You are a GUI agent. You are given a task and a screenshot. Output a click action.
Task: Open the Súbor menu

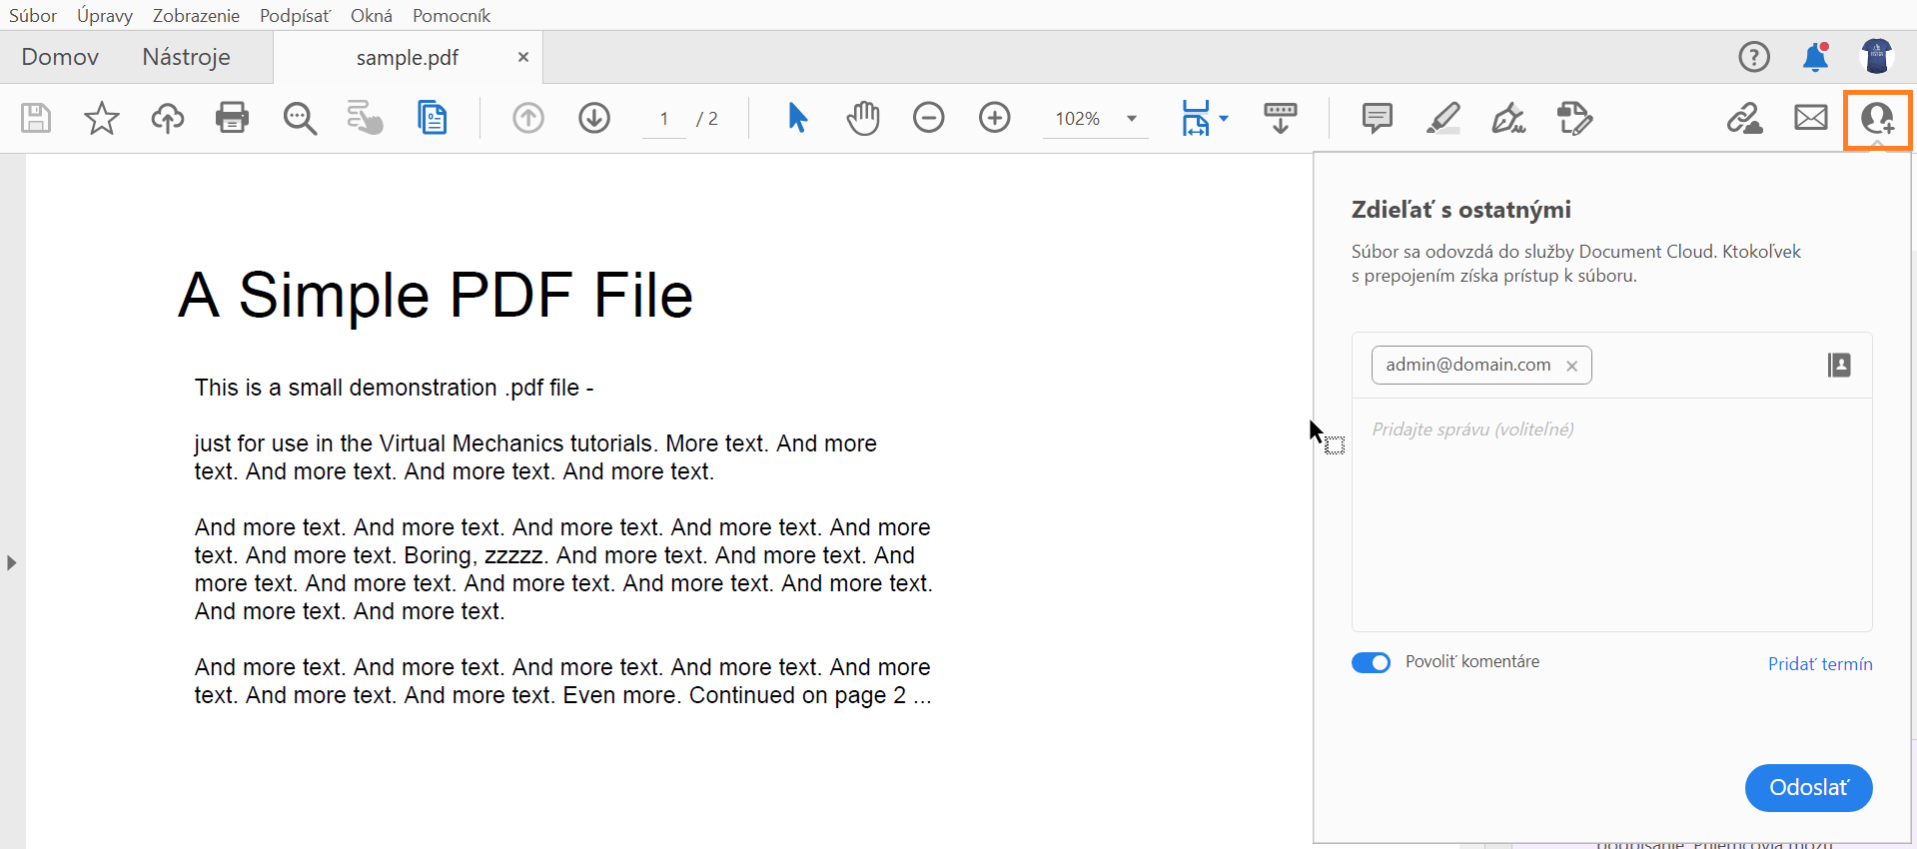[33, 15]
